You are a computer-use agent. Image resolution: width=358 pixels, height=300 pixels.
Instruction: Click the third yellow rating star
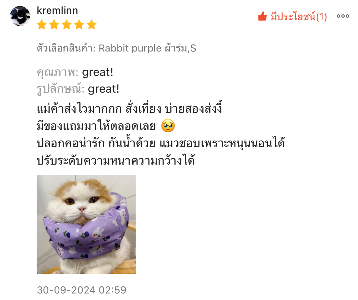(67, 24)
